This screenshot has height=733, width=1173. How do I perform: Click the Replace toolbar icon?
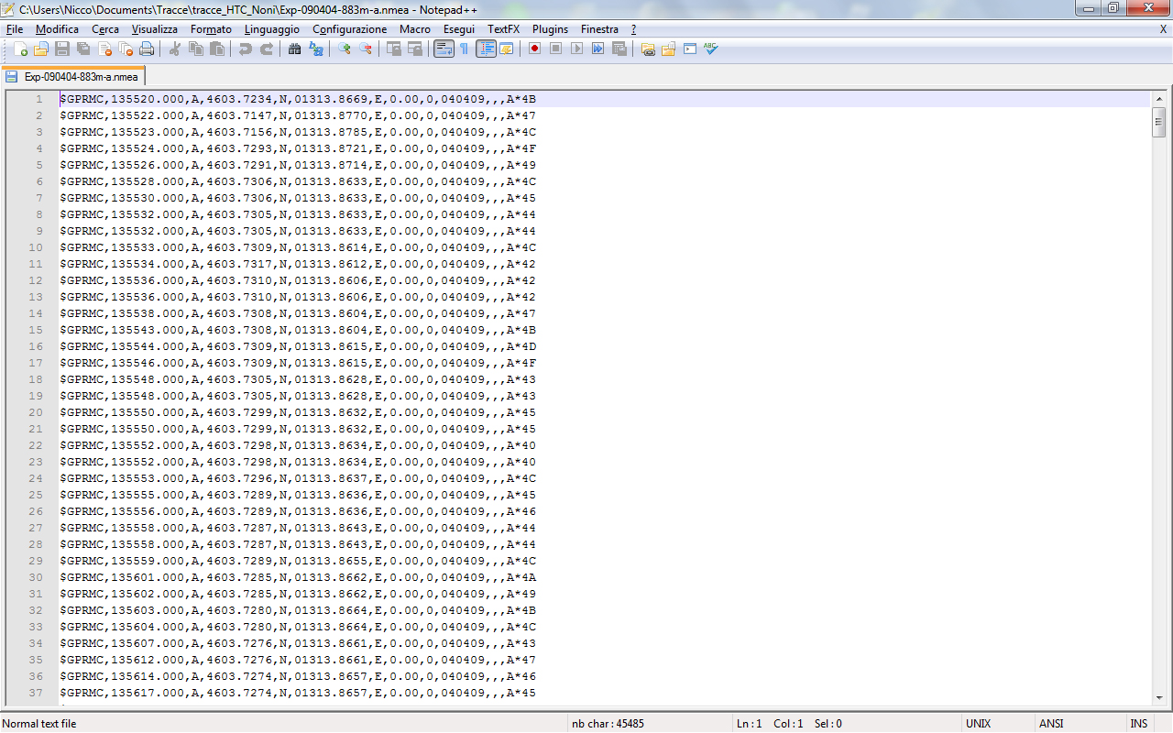coord(315,49)
